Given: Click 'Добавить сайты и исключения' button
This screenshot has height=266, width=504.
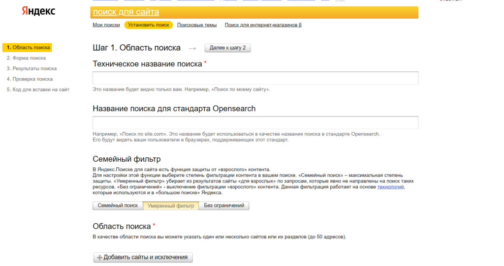Looking at the screenshot, I should [143, 257].
